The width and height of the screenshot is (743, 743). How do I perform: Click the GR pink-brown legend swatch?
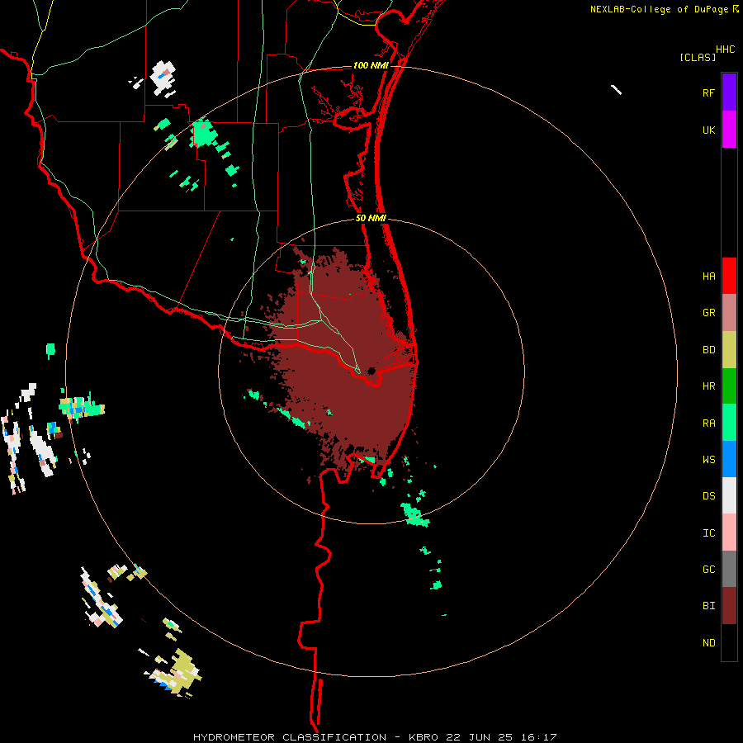click(x=729, y=313)
